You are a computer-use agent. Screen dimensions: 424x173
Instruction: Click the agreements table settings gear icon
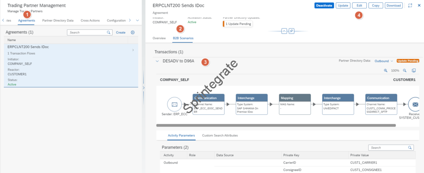[x=133, y=32]
